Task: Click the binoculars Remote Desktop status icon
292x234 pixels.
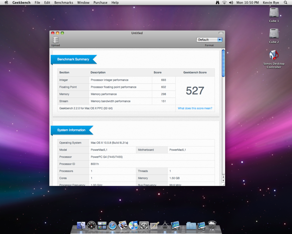Action: (x=217, y=2)
